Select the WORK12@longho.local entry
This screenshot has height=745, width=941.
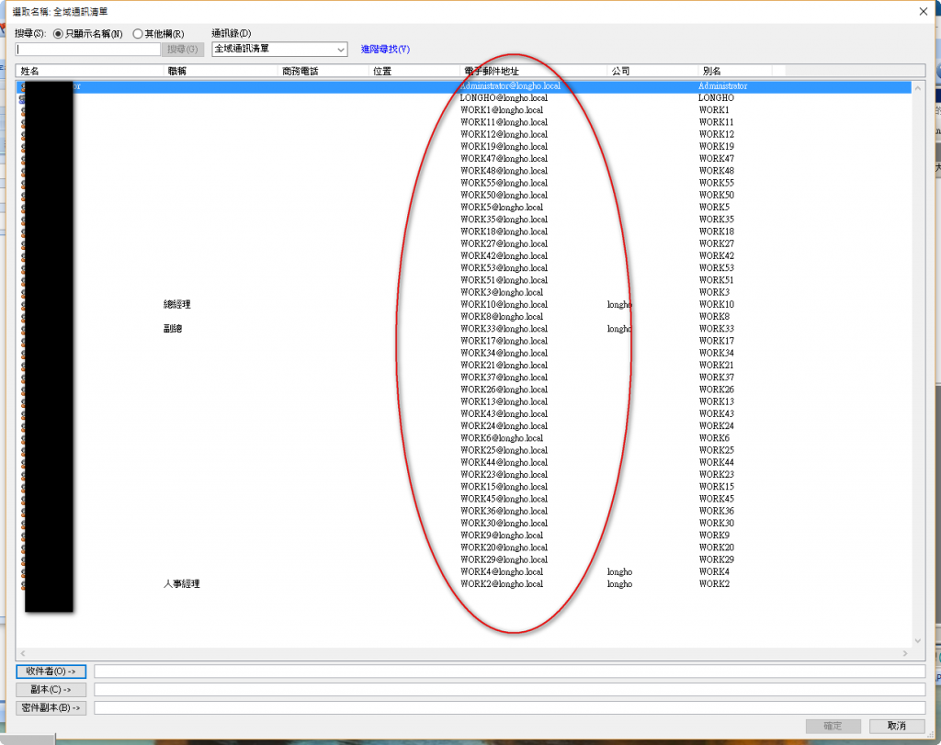[505, 134]
